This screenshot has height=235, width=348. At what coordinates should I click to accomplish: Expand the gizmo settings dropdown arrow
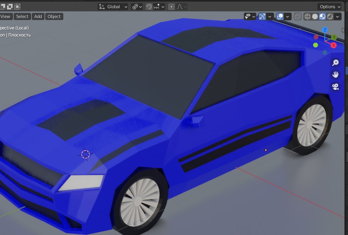click(x=270, y=16)
